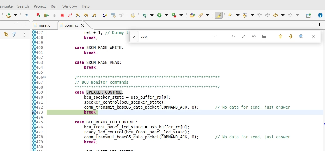Open the search history dropdown
This screenshot has width=325, height=151.
(x=215, y=37)
